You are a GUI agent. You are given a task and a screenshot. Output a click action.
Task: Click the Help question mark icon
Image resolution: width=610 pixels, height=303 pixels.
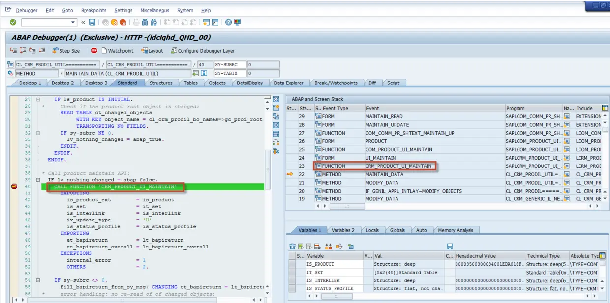[229, 22]
